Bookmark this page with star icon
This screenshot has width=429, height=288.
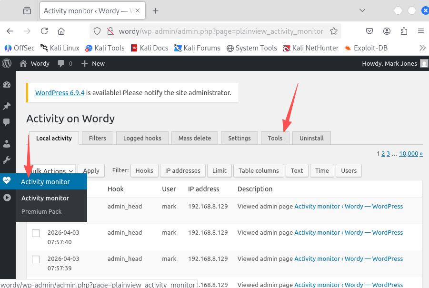coord(334,31)
